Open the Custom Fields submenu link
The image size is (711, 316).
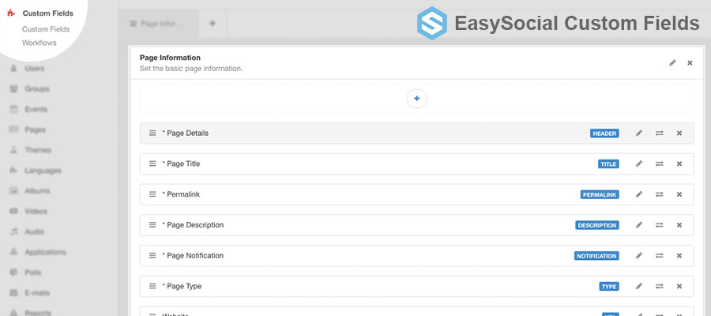click(46, 29)
